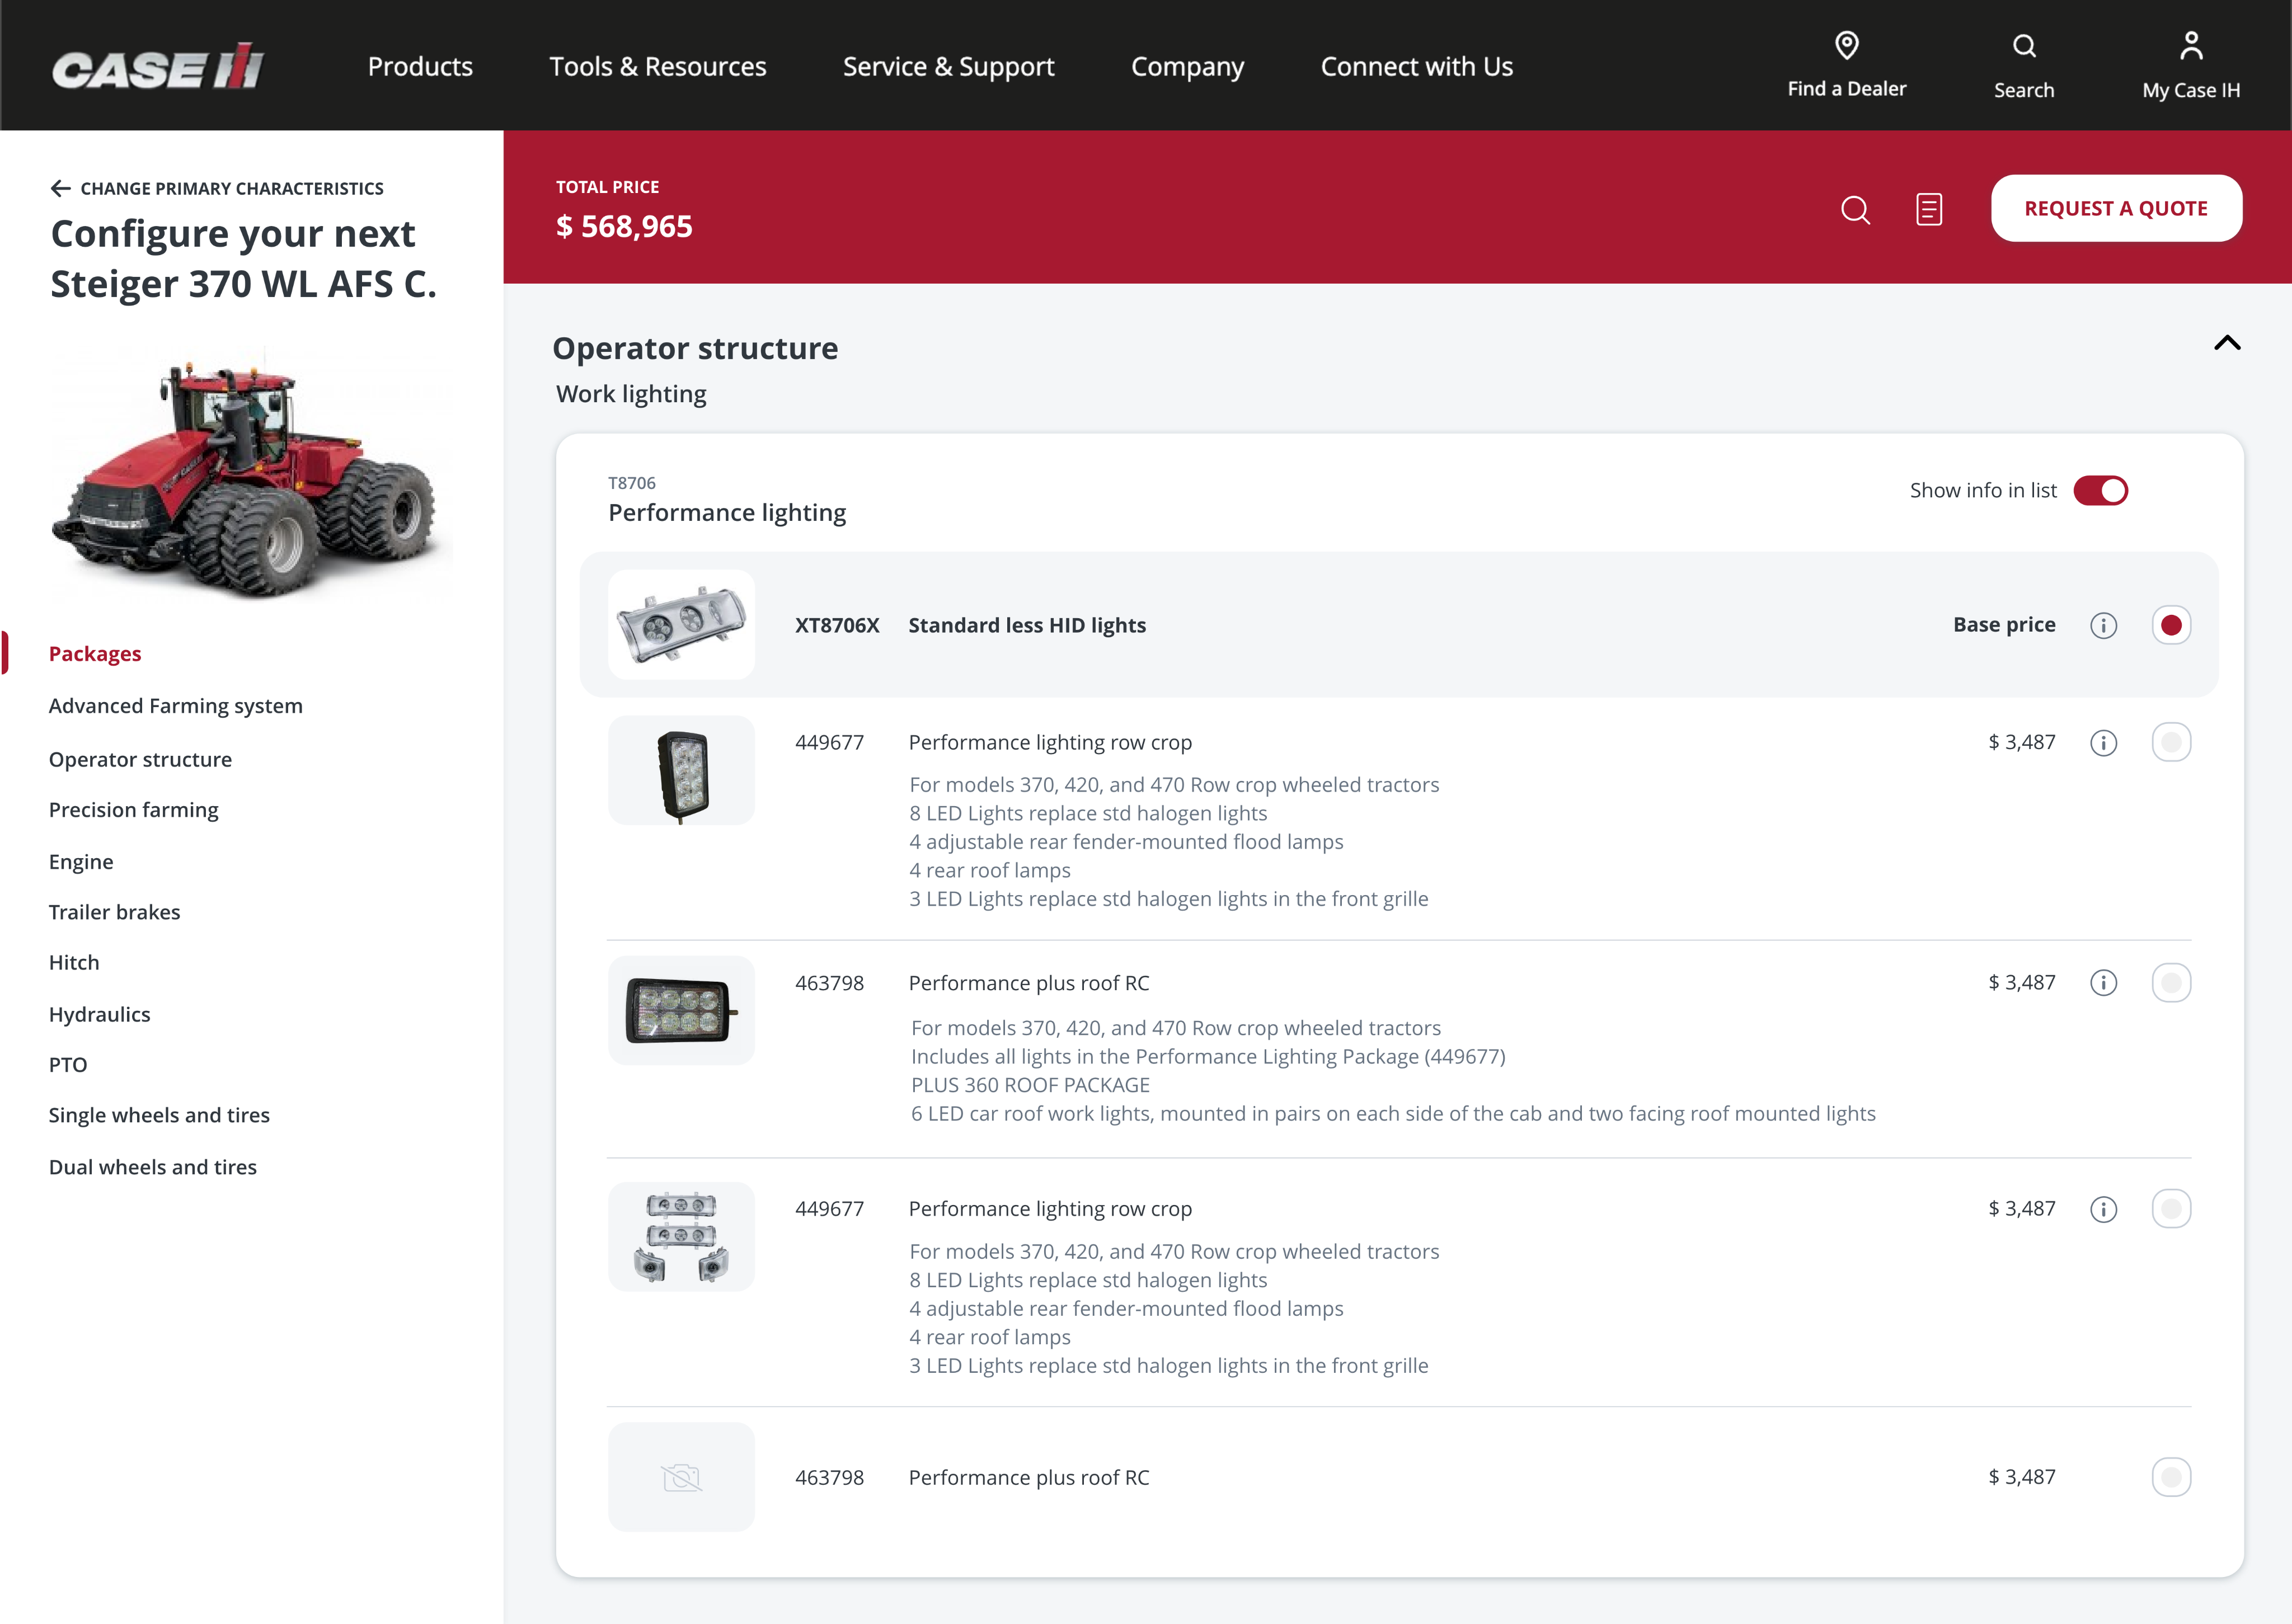Jump to Operator structure in the sidebar
Screen dimensions: 2292x1624
[140, 759]
